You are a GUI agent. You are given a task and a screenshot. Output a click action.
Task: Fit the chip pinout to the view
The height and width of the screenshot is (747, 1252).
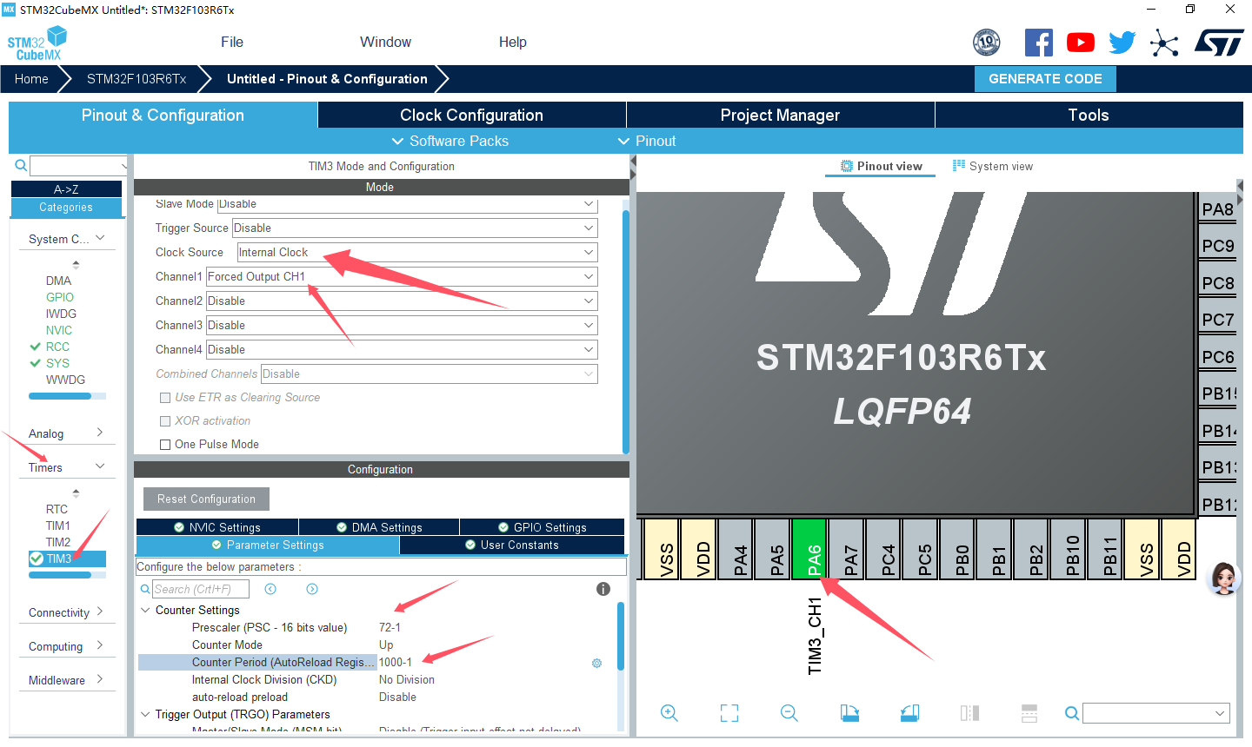pos(729,713)
